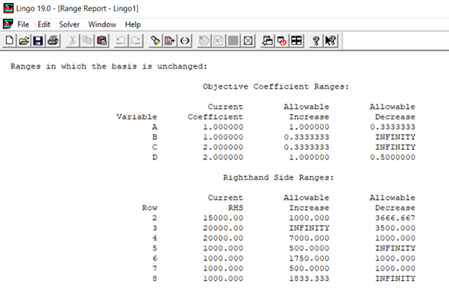This screenshot has height=298, width=449.
Task: Click Row 8 allowable decrease INFINITY
Action: point(395,279)
